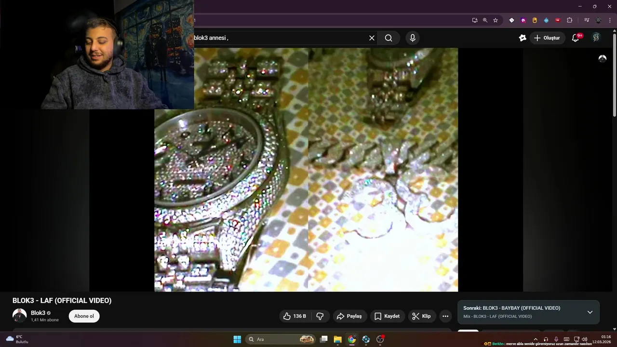Show hidden system tray icons

point(536,339)
